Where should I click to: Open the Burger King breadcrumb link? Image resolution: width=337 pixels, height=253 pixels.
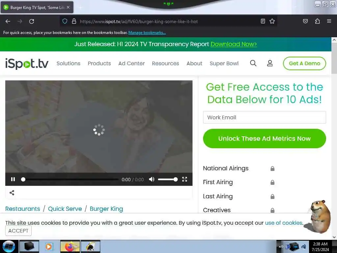(x=106, y=209)
